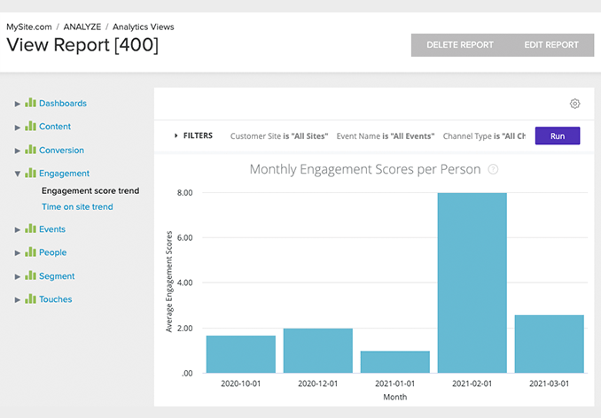The width and height of the screenshot is (601, 418).
Task: Click the Events bar chart icon
Action: tap(31, 228)
